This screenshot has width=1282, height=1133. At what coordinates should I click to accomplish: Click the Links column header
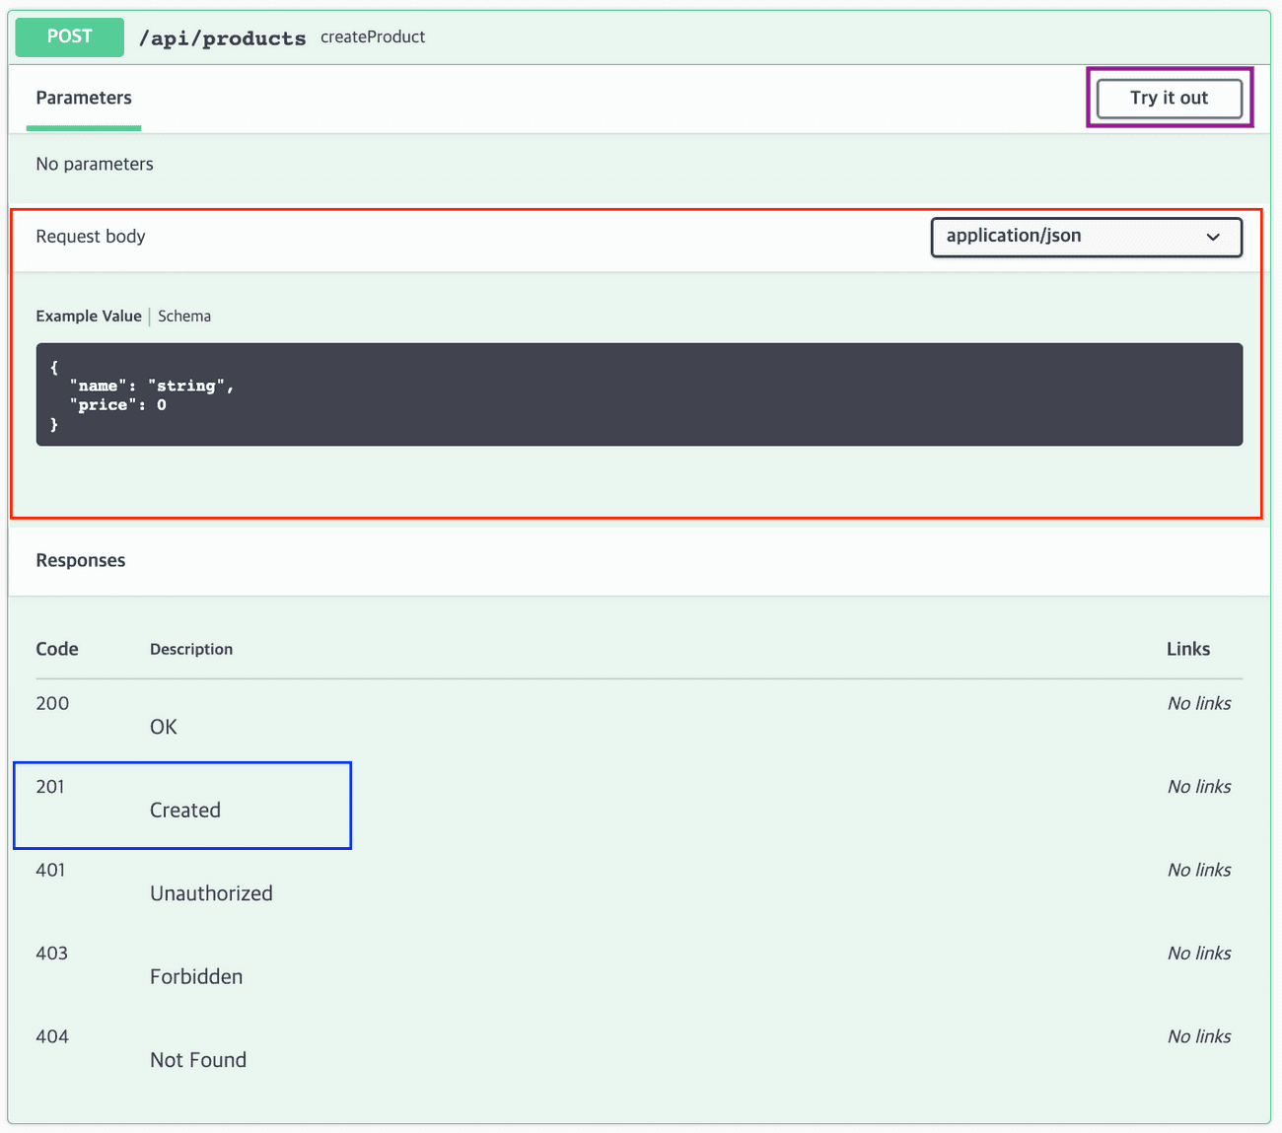tap(1188, 649)
